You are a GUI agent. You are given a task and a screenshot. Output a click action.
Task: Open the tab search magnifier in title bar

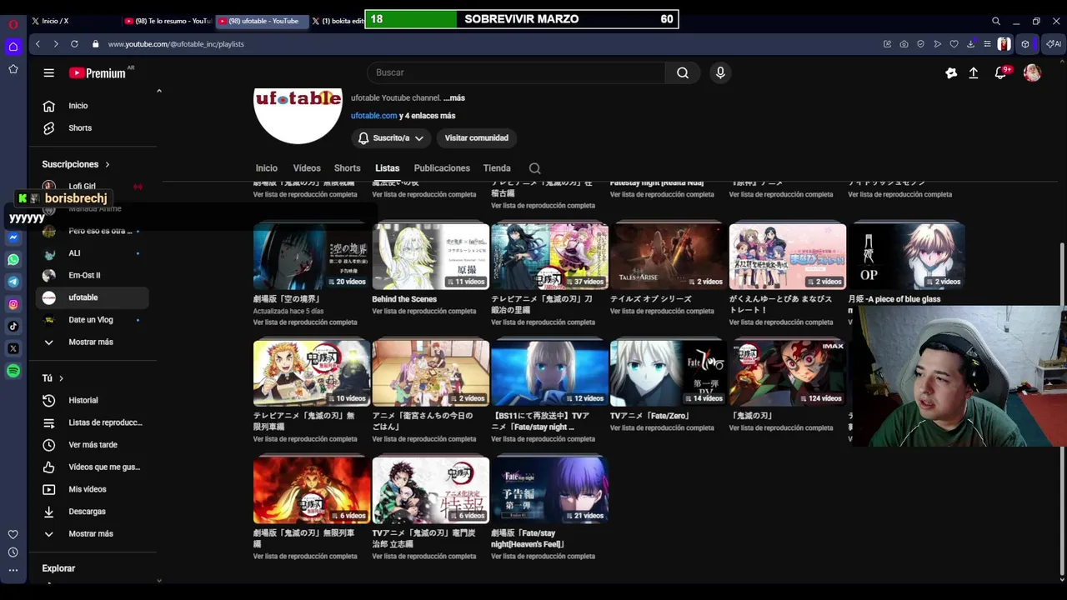tap(996, 21)
